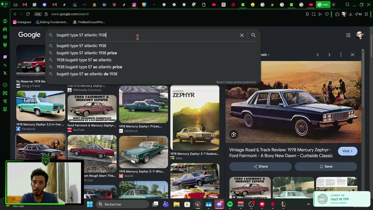Open the browser downloads icon
The width and height of the screenshot is (373, 210).
[x=351, y=14]
